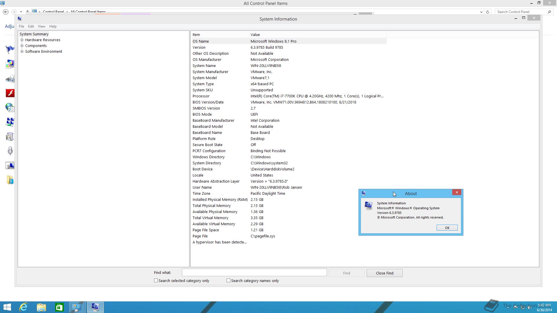Switch to System Information taskbar button

point(95,307)
